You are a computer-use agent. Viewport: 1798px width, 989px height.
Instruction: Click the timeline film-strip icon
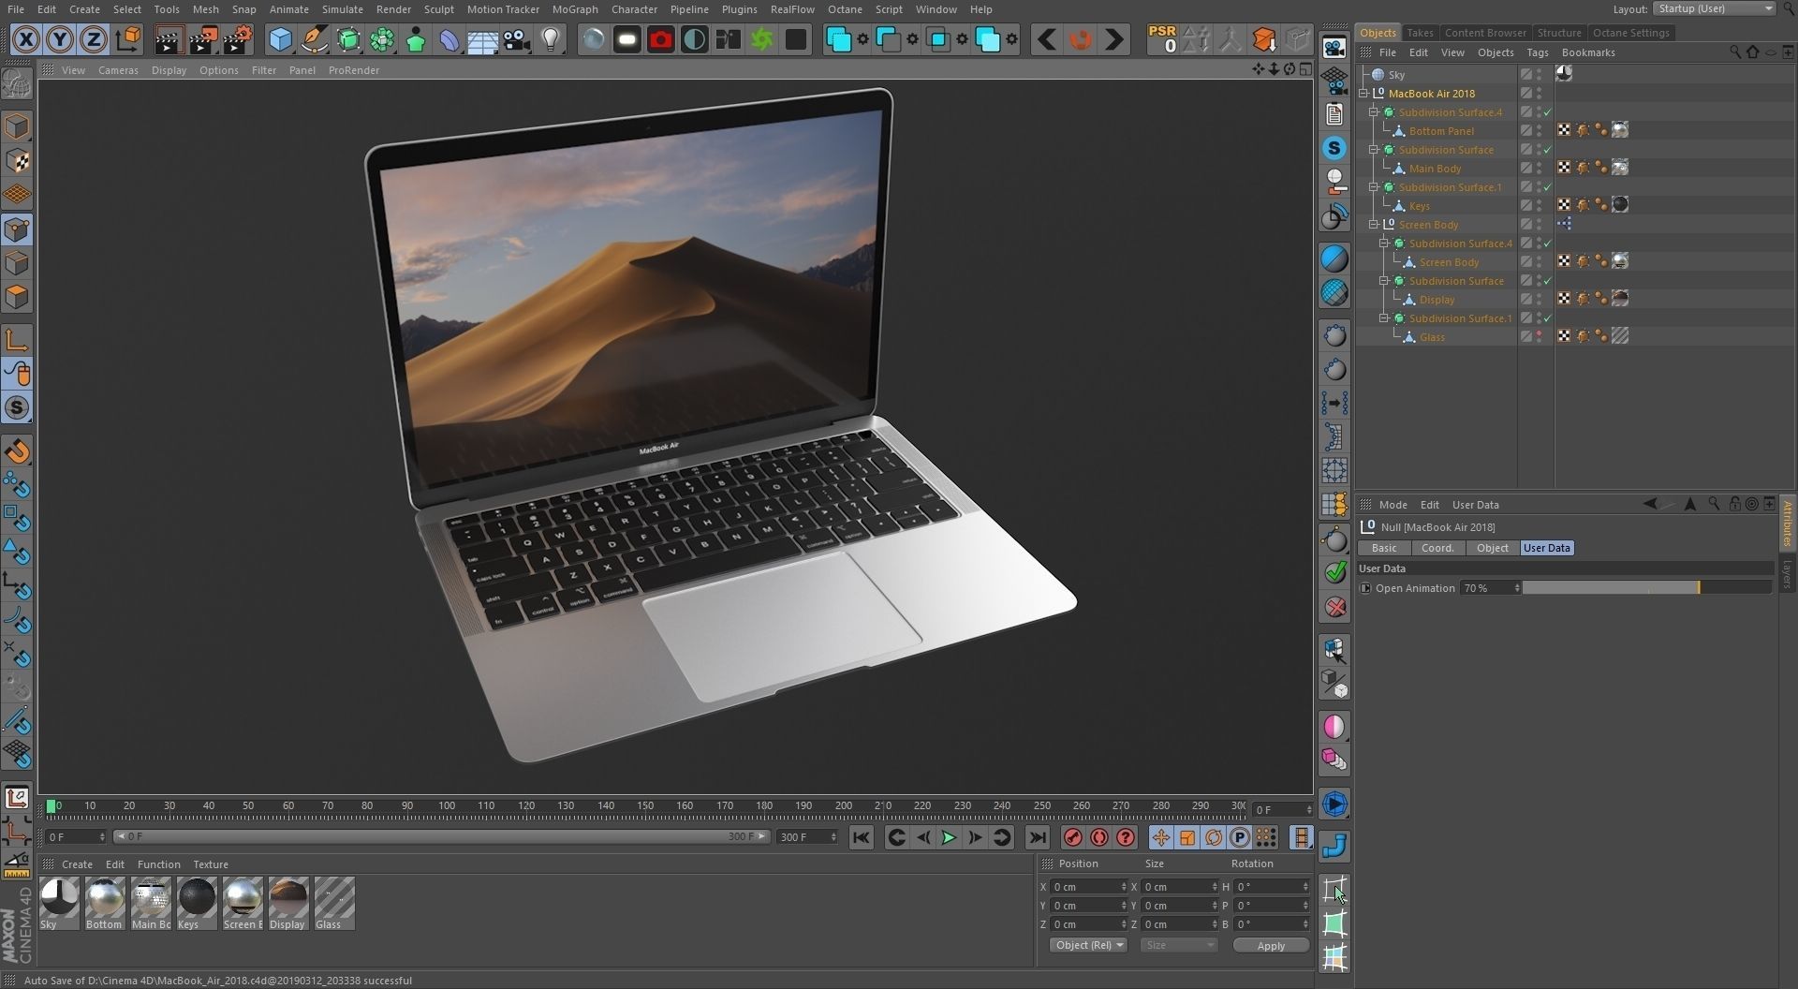point(1301,837)
